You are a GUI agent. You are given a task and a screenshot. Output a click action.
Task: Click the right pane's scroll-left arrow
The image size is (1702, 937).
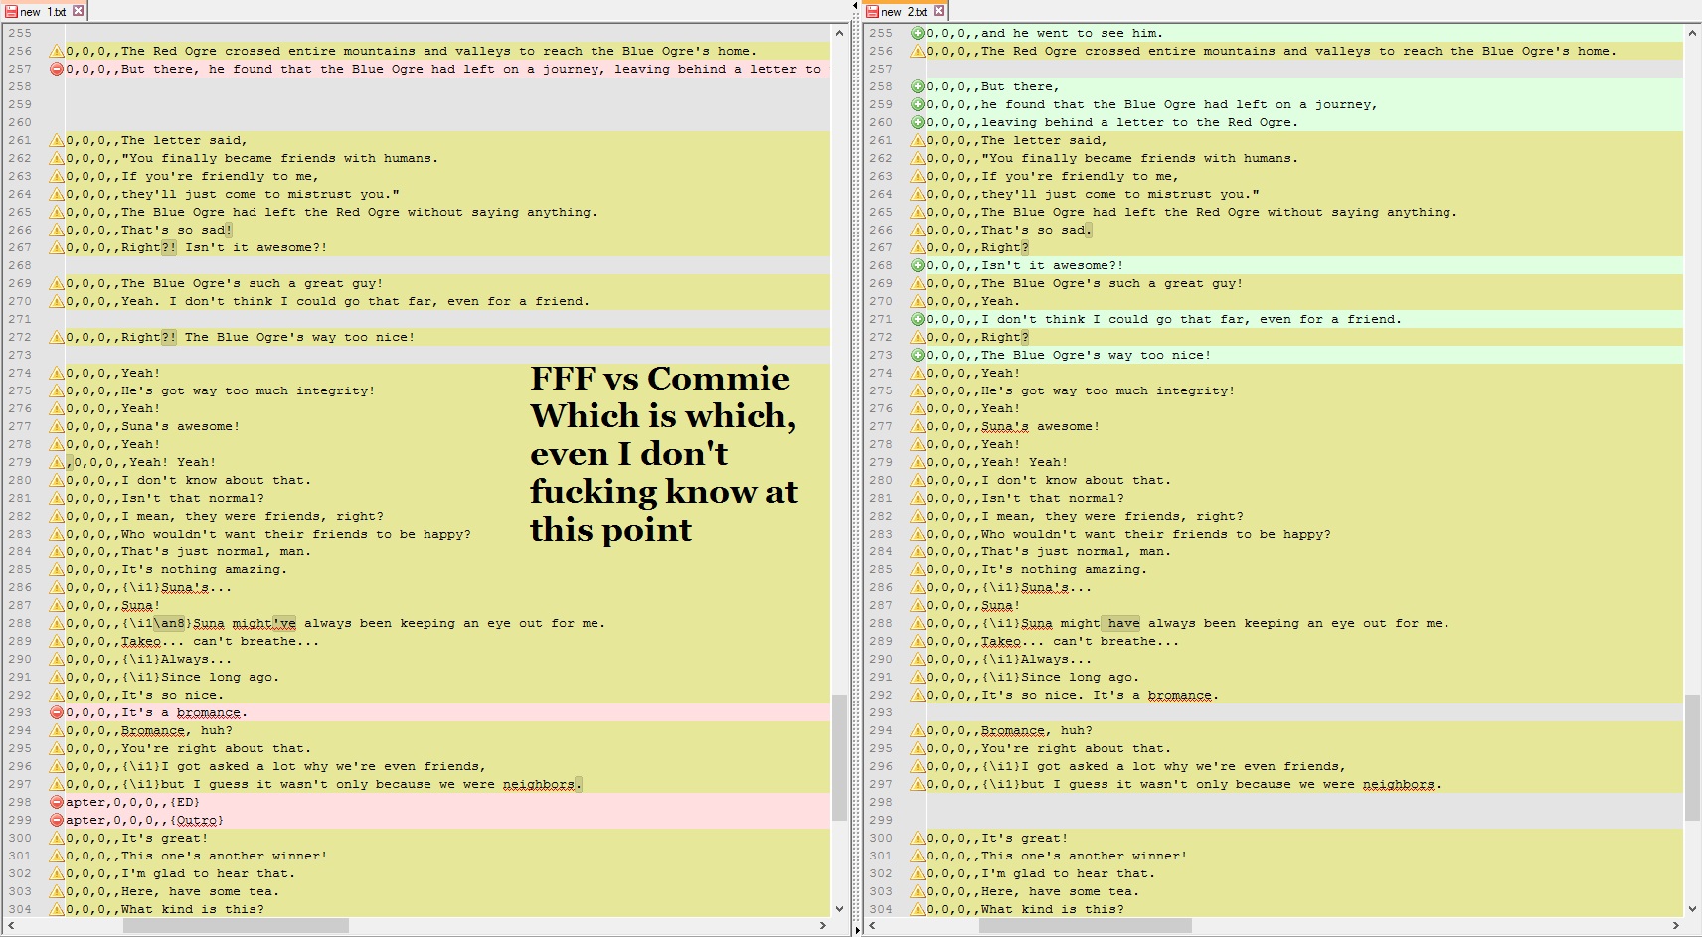coord(872,925)
